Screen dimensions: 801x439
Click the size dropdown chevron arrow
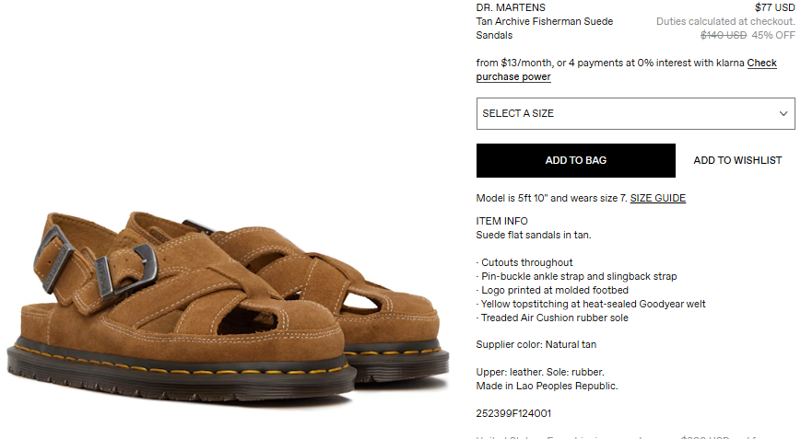[783, 114]
